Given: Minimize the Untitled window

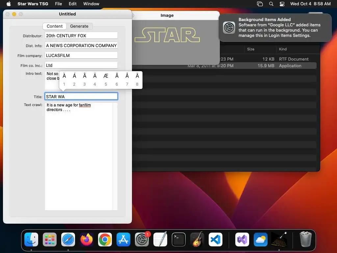Looking at the screenshot, I should click(14, 14).
